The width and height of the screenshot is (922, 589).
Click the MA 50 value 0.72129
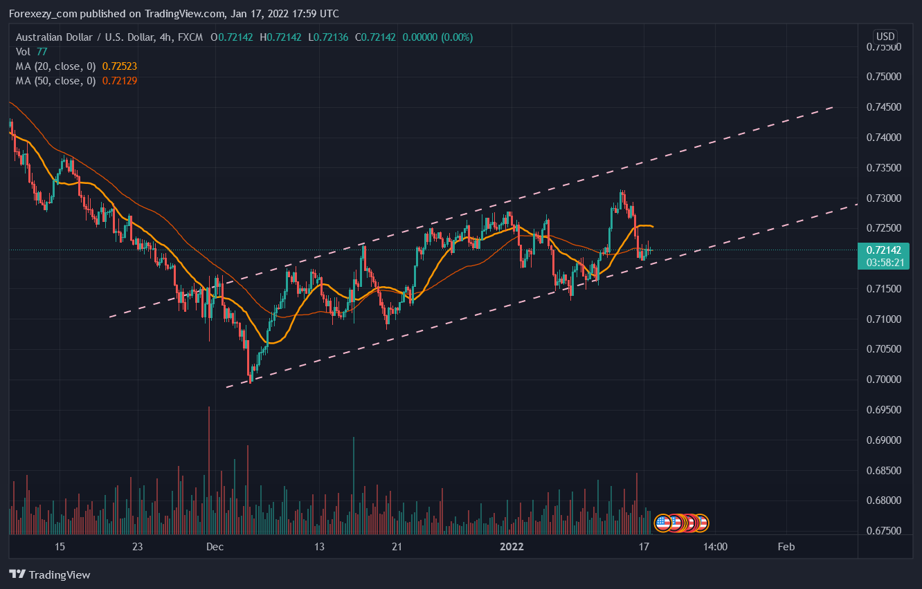point(119,81)
